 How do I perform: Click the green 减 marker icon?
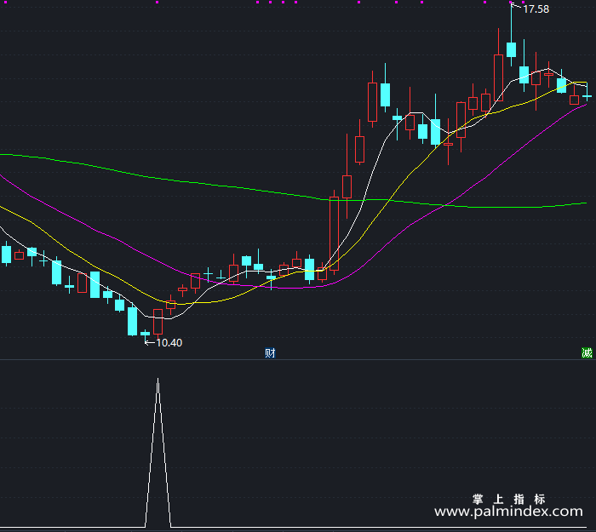pyautogui.click(x=587, y=353)
